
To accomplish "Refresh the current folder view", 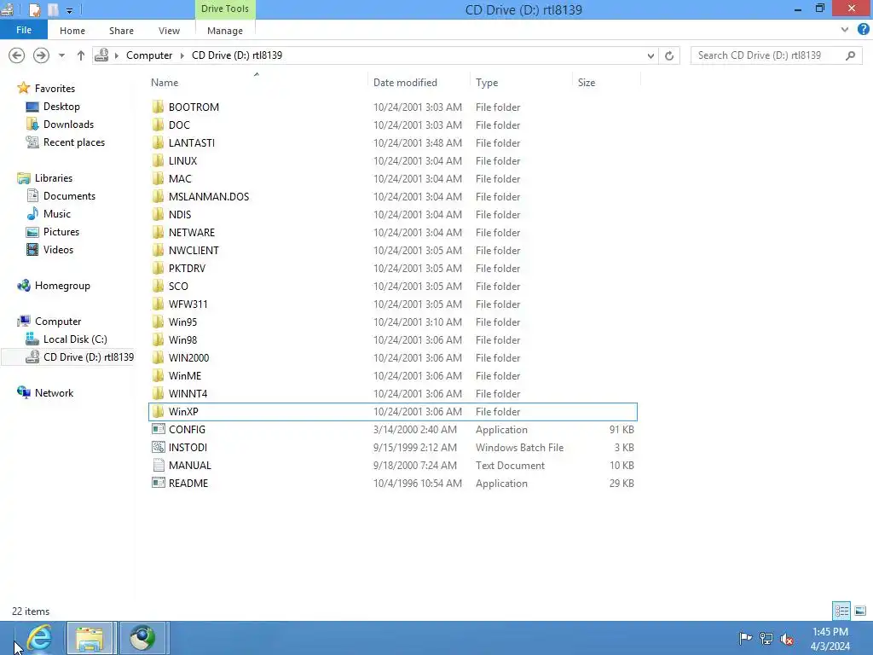I will click(x=669, y=55).
